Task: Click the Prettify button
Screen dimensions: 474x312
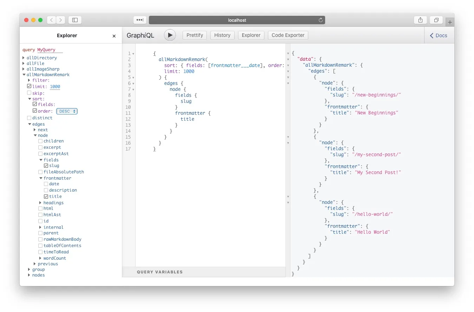Action: 195,35
